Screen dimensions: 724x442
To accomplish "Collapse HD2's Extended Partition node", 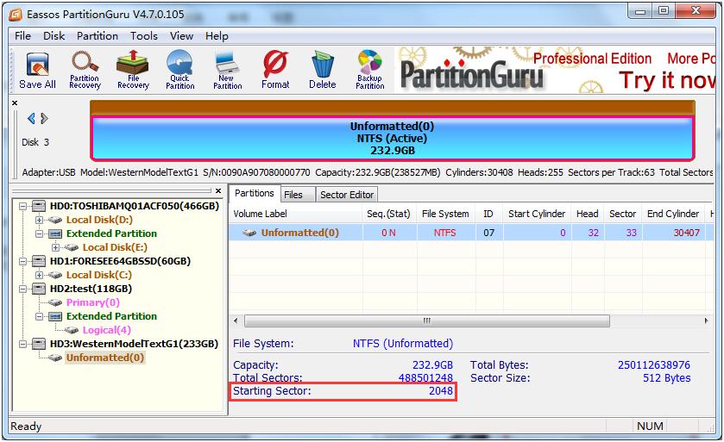I will coord(39,316).
